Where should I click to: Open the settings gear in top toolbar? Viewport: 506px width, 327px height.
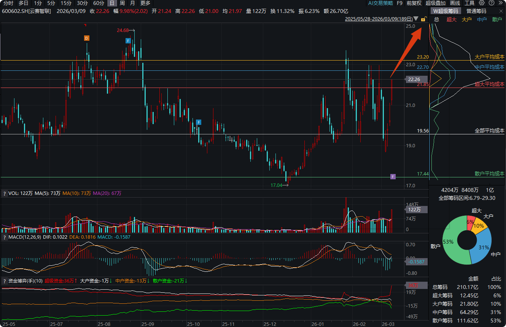(x=481, y=3)
